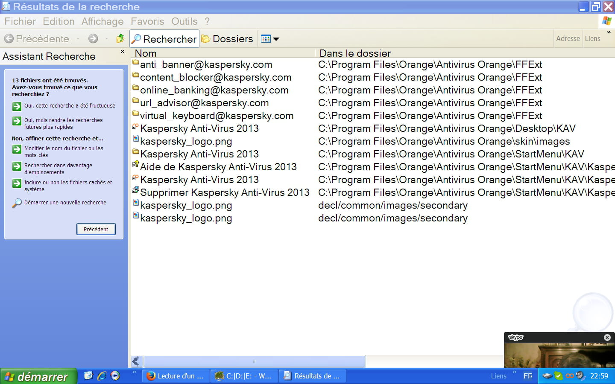Choose 'Oui, mais rendre les recherches futures plus rapides'

(63, 123)
